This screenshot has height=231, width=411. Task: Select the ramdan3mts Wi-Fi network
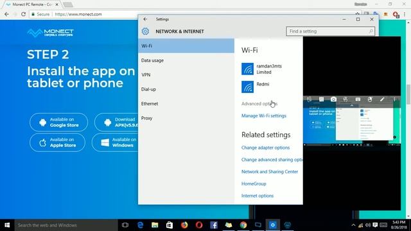point(262,69)
